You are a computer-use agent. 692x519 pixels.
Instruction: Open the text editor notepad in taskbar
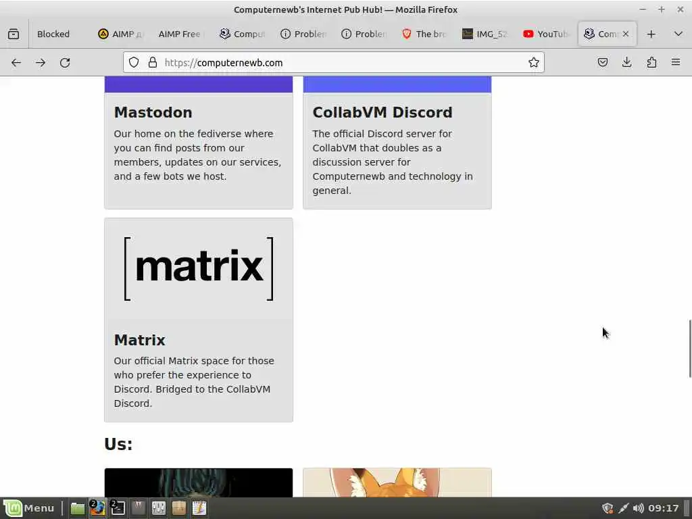click(199, 508)
